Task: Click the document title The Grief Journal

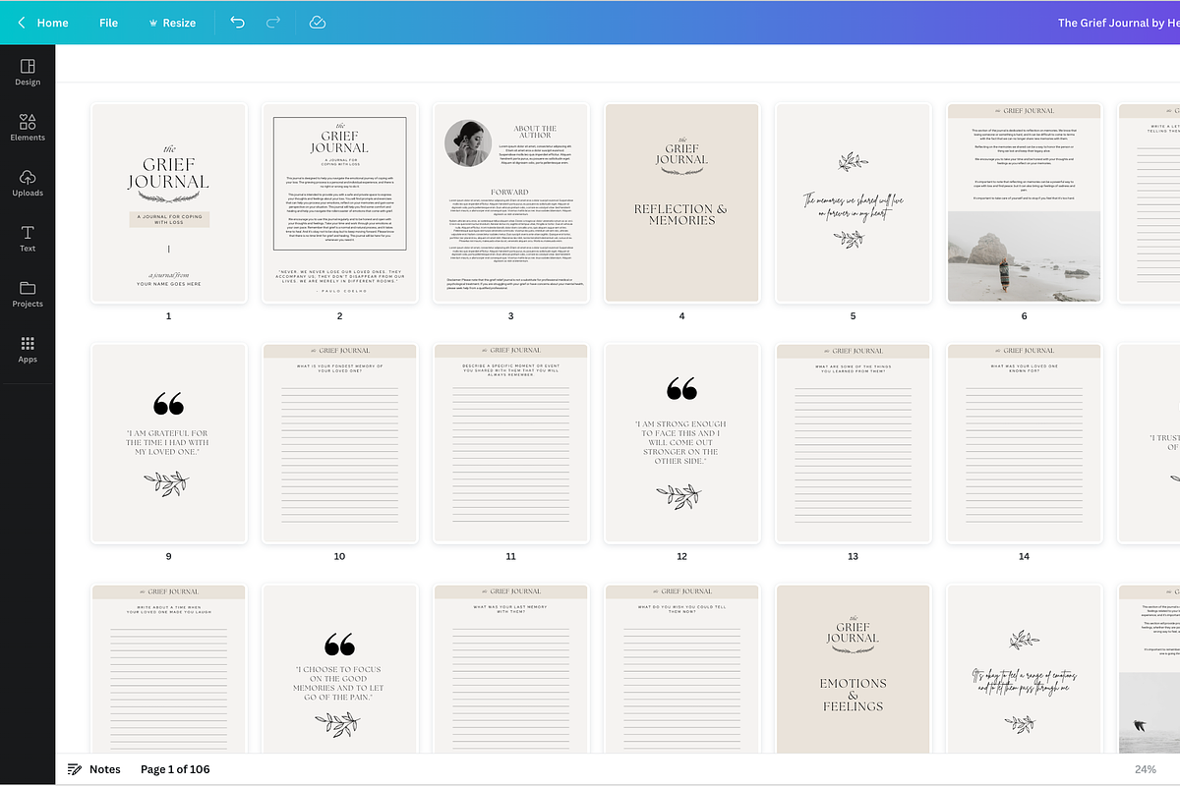Action: (1119, 23)
